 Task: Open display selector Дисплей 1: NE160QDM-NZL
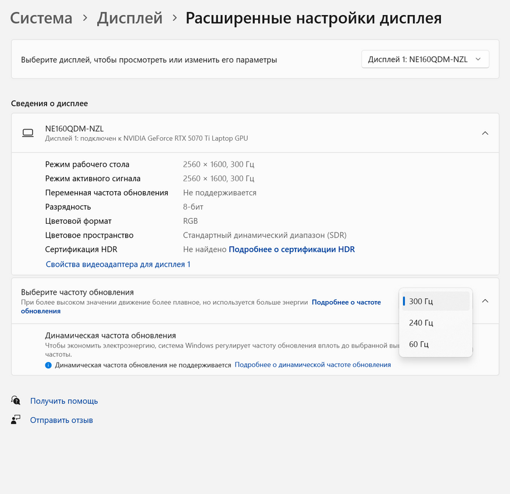pos(425,59)
